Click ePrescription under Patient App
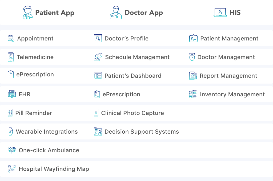The height and width of the screenshot is (181, 273). coord(35,75)
